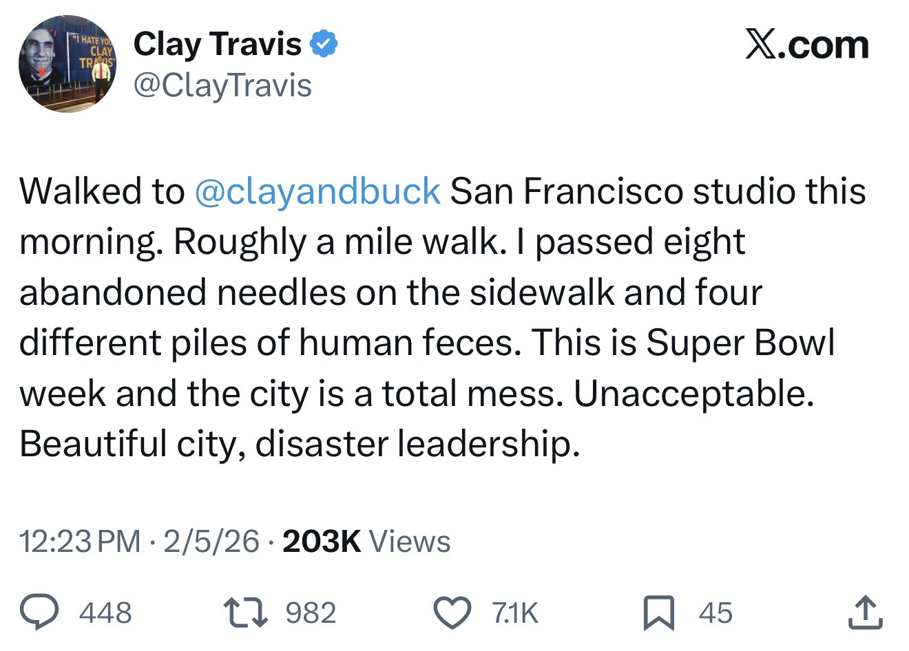Open Clay Travis's profile avatar
The height and width of the screenshot is (651, 909).
pyautogui.click(x=67, y=64)
